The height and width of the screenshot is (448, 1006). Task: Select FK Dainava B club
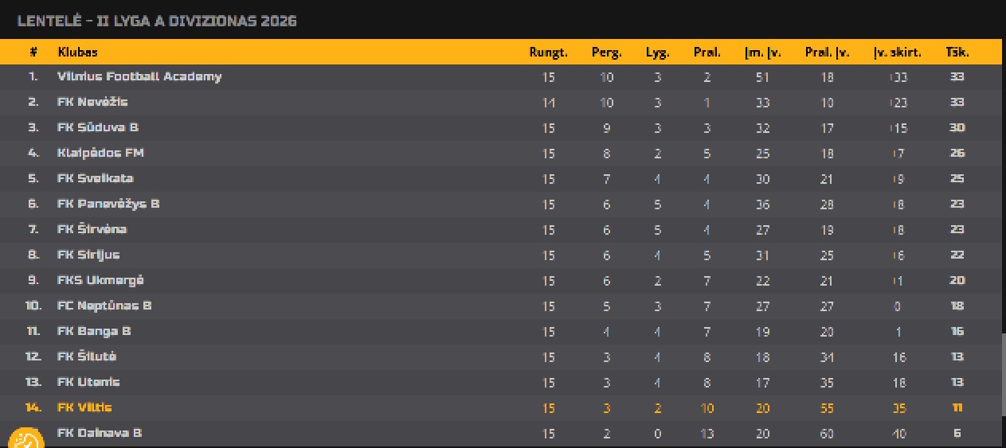(x=100, y=433)
